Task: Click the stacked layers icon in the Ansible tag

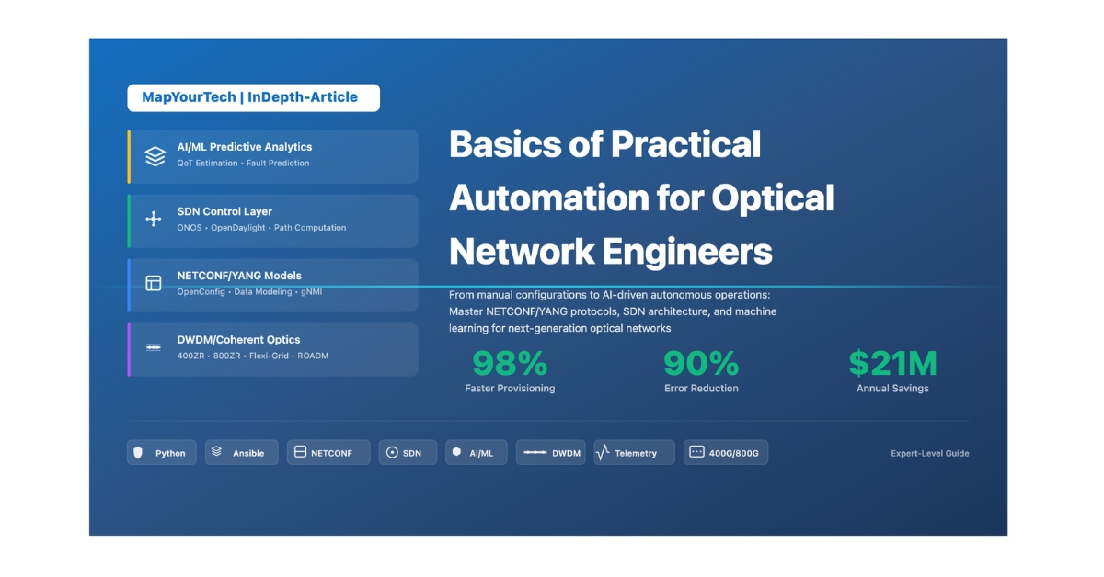Action: coord(217,451)
